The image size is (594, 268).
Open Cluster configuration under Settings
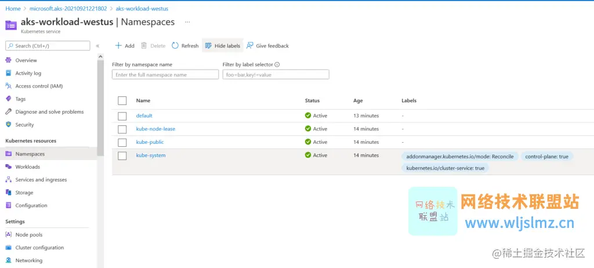point(40,248)
